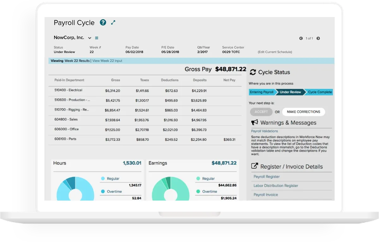Viewport: 379px width, 242px height.
Task: Open Payroll Validations link
Action: click(x=265, y=131)
